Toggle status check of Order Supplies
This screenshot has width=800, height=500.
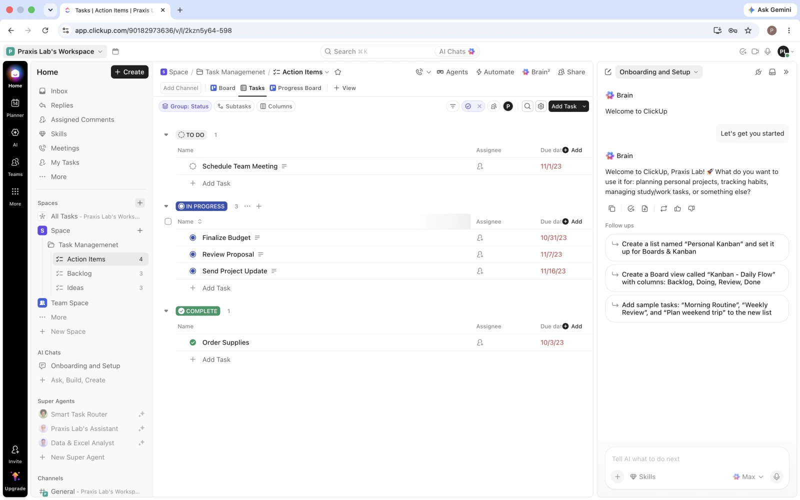(x=192, y=342)
